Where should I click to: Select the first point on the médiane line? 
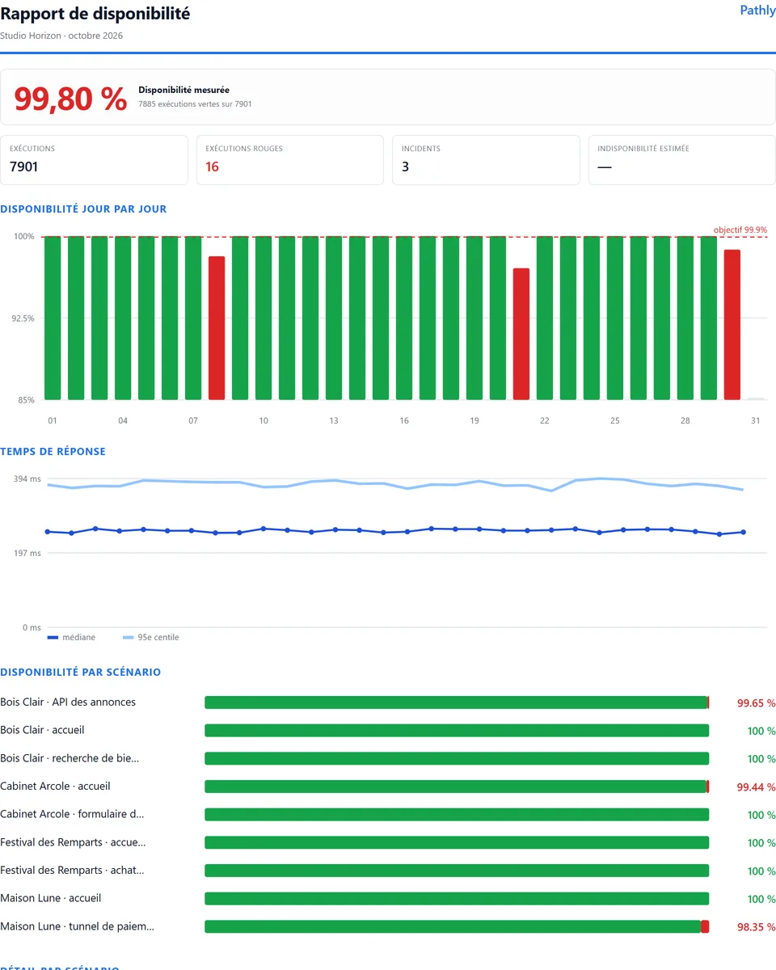pos(48,532)
